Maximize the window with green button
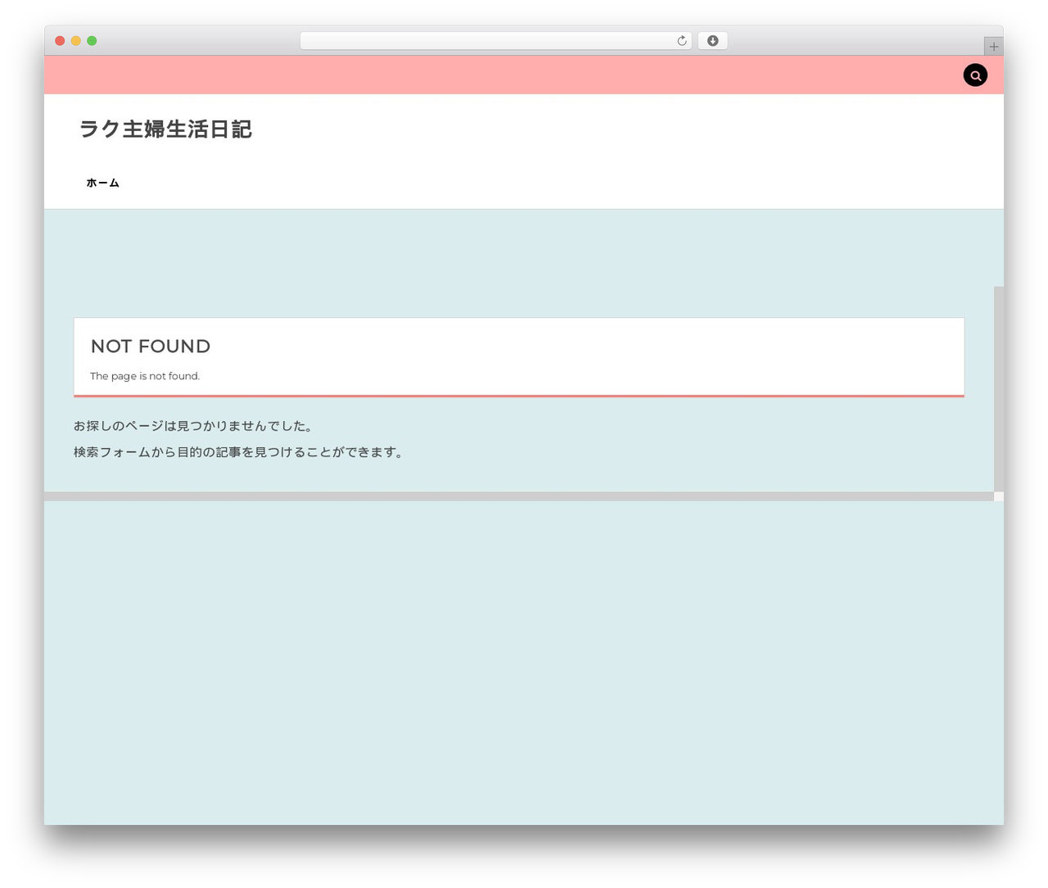The height and width of the screenshot is (888, 1048). [x=92, y=41]
